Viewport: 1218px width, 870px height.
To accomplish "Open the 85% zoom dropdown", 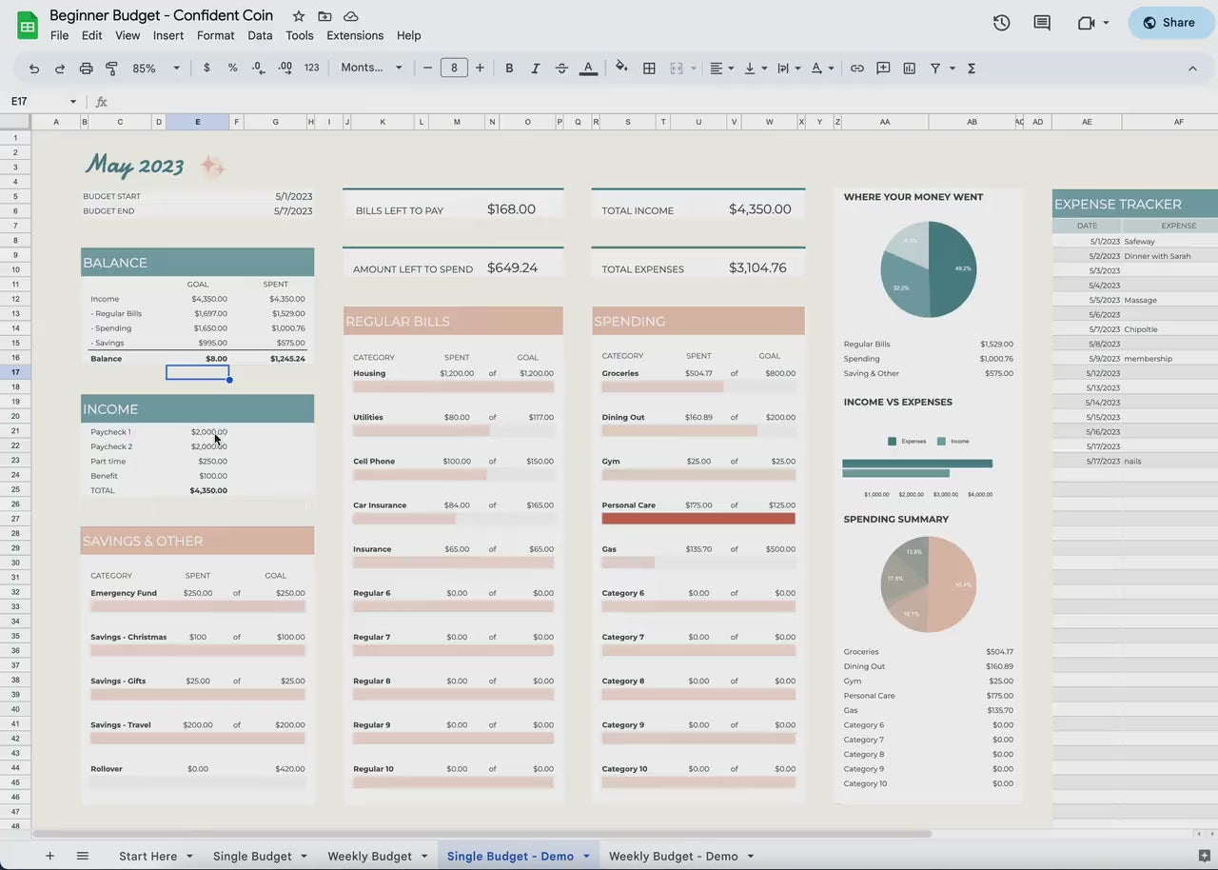I will click(156, 69).
